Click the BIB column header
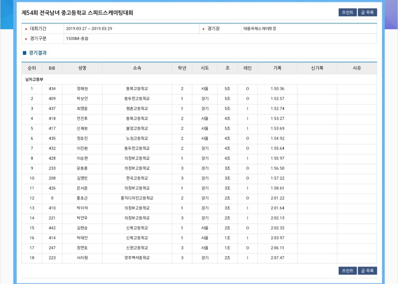The image size is (398, 284). [x=52, y=68]
